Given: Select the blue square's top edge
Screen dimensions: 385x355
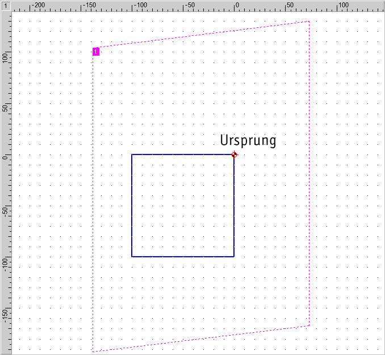Looking at the screenshot, I should click(x=183, y=154).
